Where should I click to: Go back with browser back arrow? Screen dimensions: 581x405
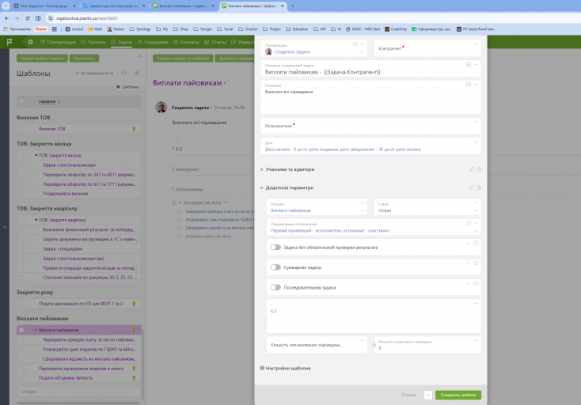coord(6,18)
